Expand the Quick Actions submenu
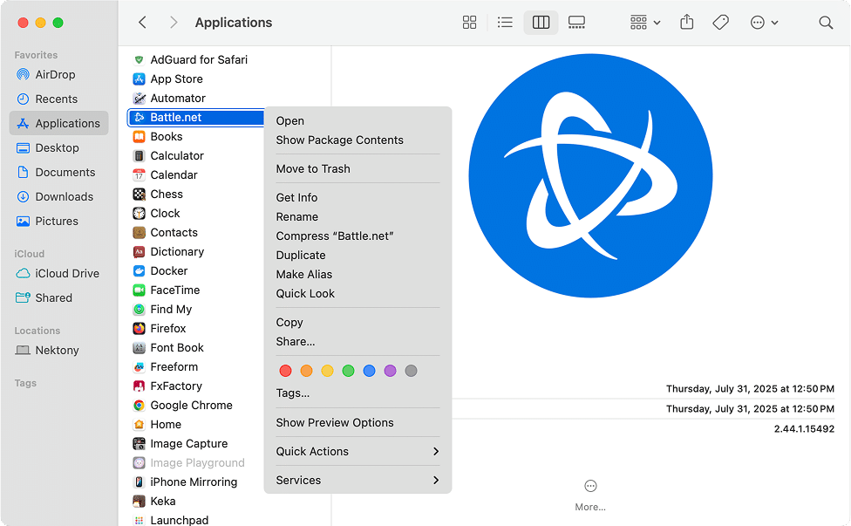The image size is (851, 526). click(x=357, y=451)
